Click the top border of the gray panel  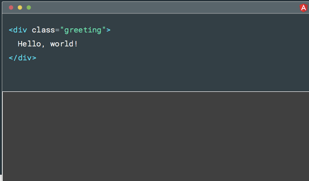tap(156, 92)
